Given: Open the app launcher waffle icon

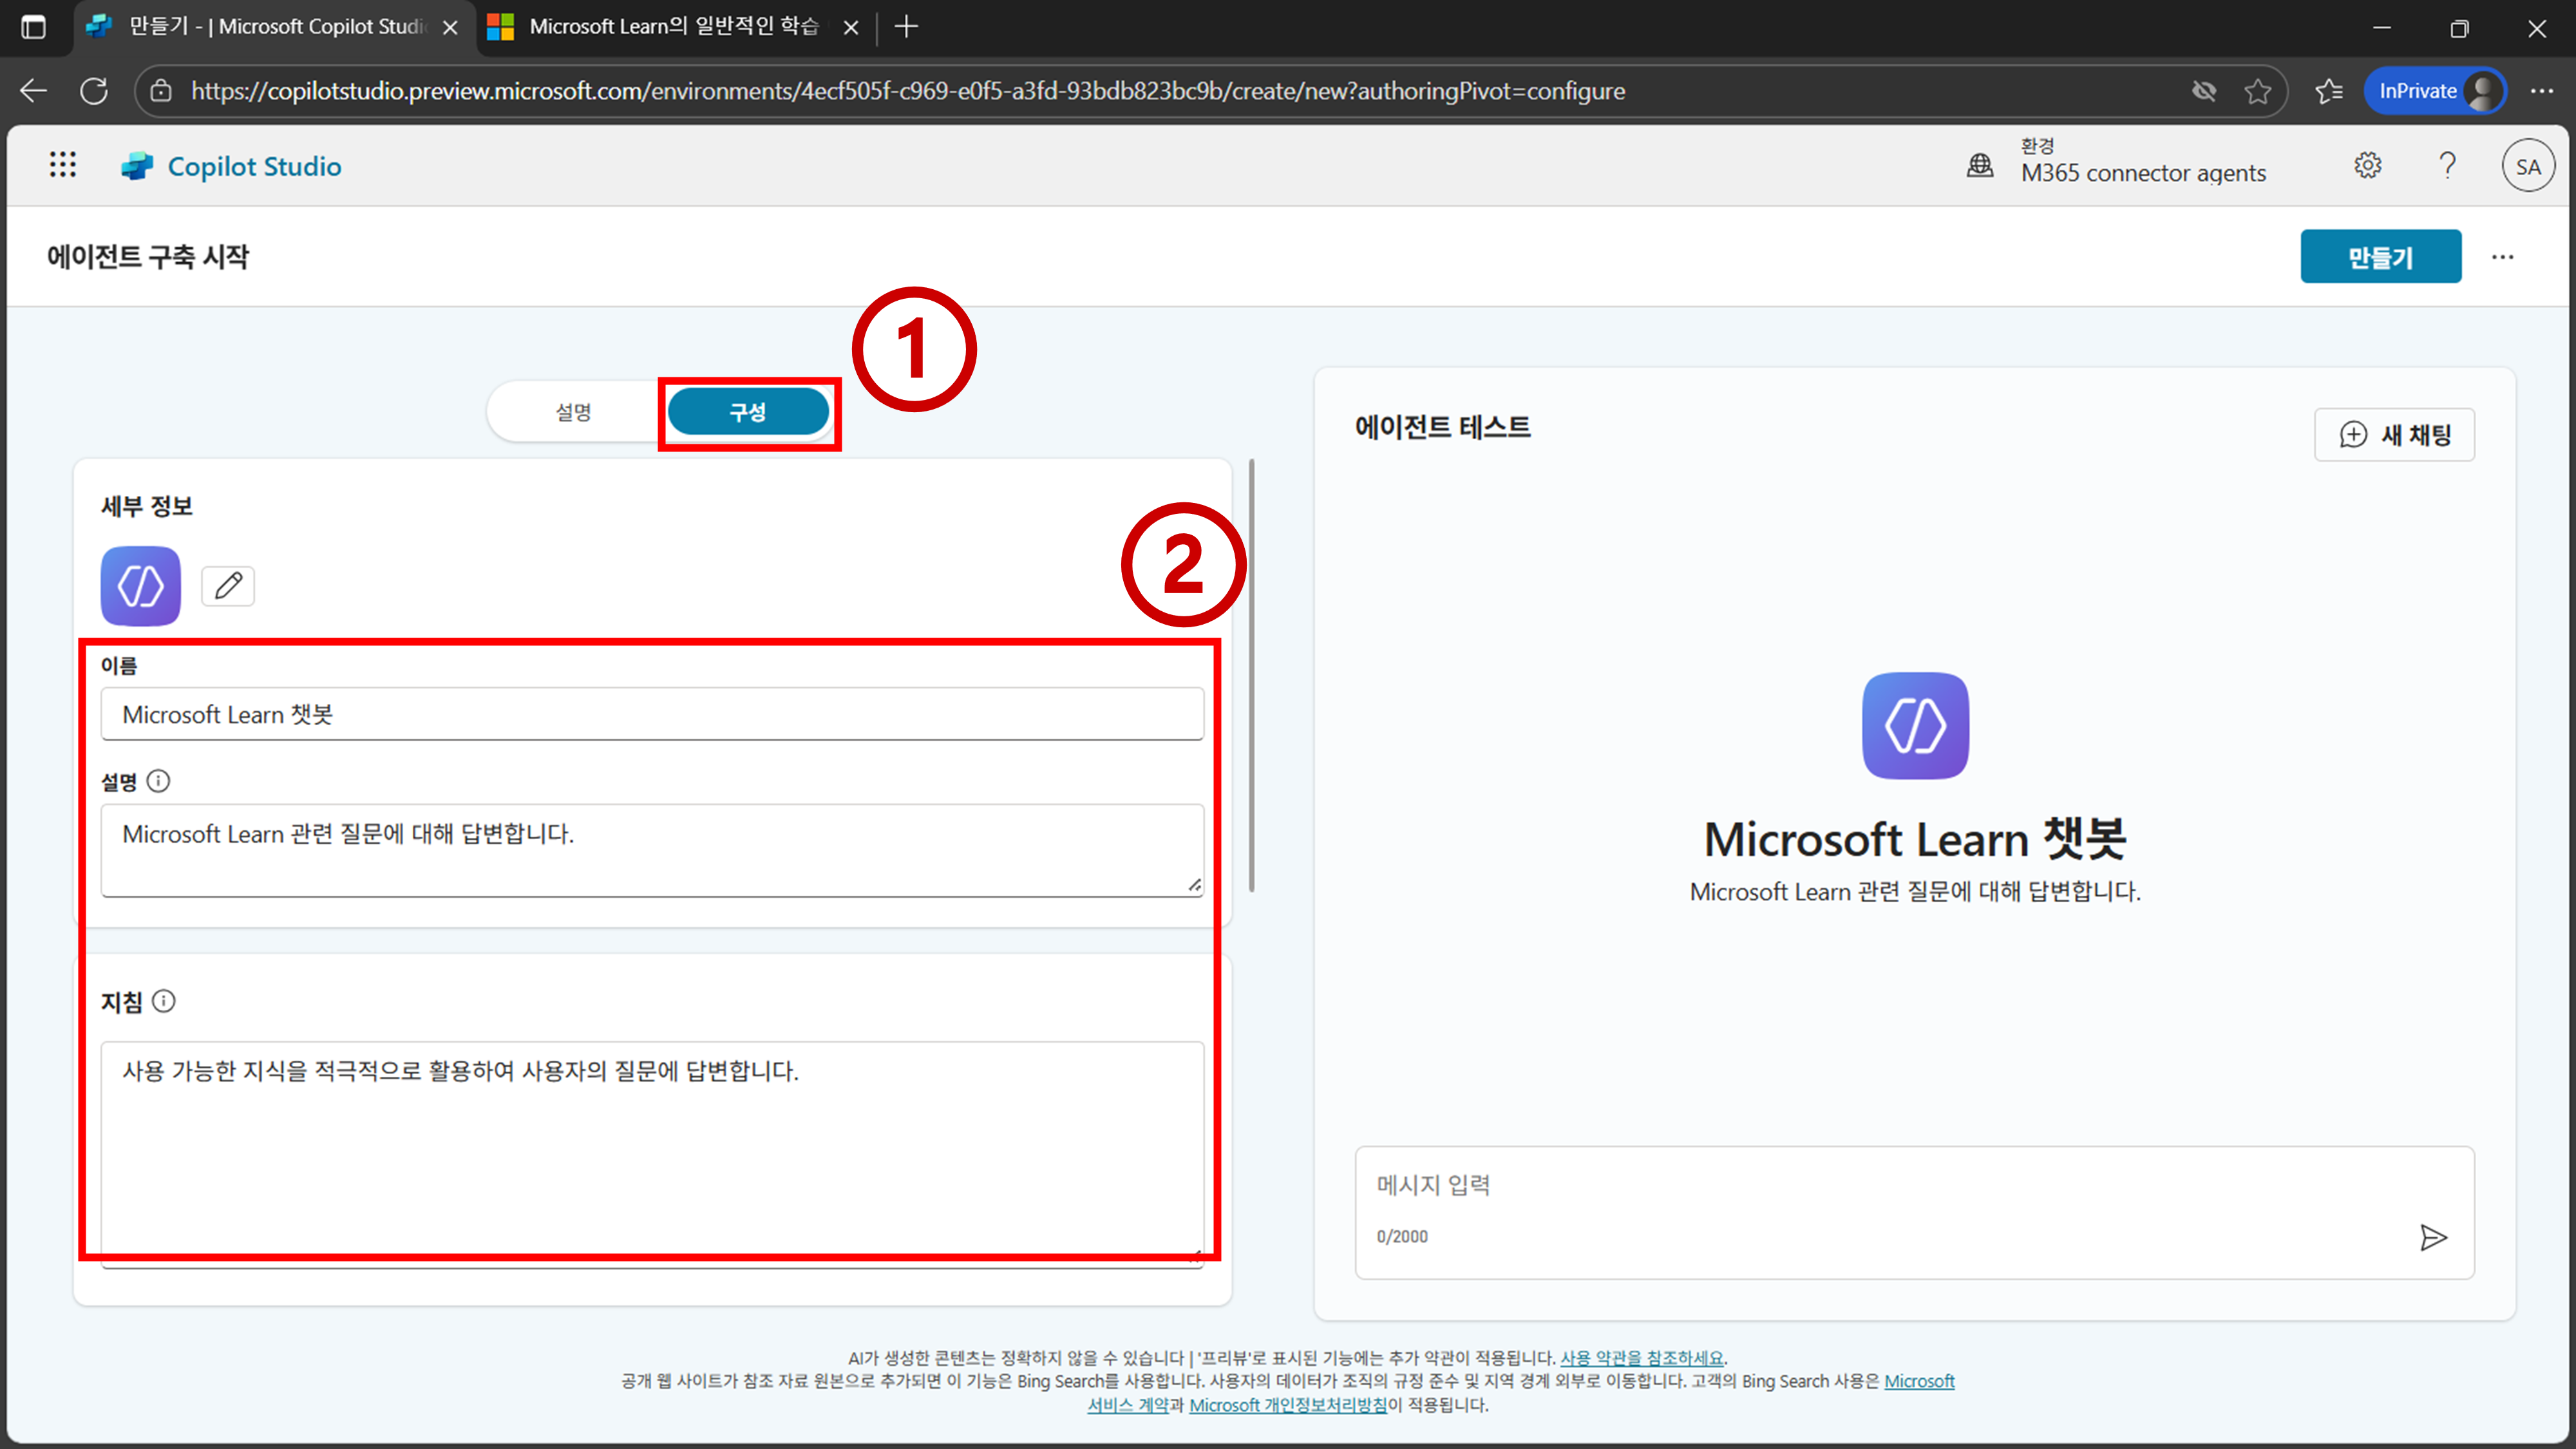Looking at the screenshot, I should (x=63, y=165).
